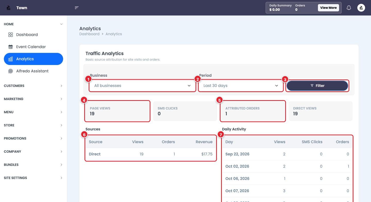Click the Daily Summary $ 0.00 amount
Screen dimensions: 371x202
click(x=275, y=10)
